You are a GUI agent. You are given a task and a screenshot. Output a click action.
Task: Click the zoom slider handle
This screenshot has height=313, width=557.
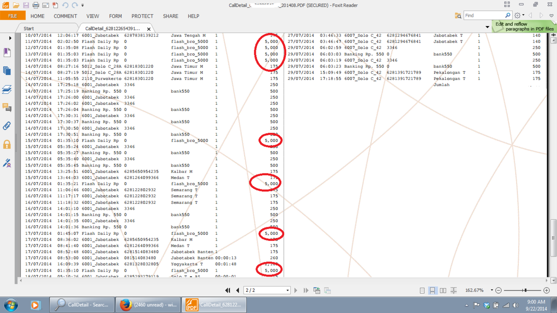pos(525,290)
